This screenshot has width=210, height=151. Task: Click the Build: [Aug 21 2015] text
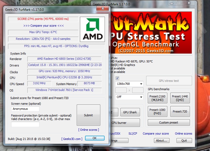29,139
